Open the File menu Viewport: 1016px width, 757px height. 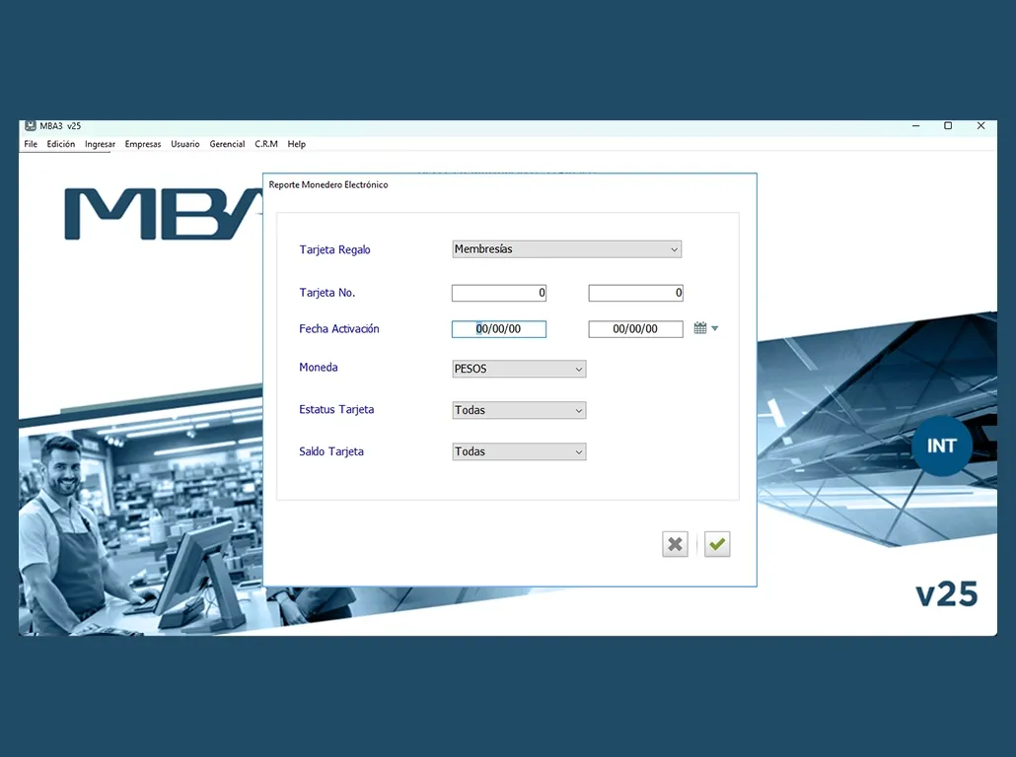(x=31, y=144)
